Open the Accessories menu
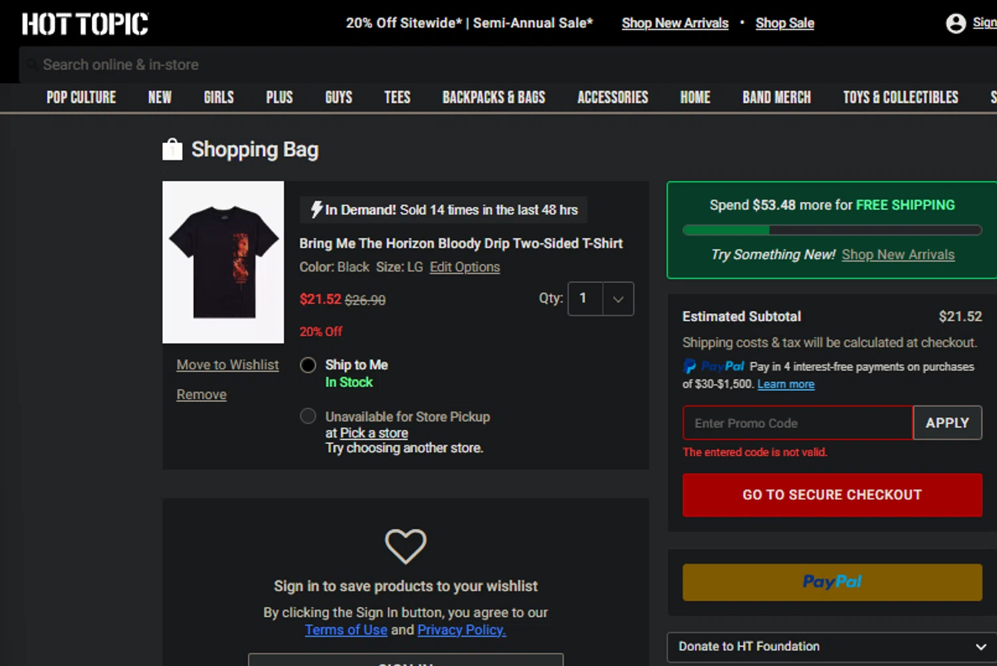Screen dimensions: 997x666 click(612, 97)
